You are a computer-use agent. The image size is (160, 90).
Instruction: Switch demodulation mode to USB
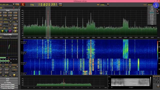[x=10, y=13]
